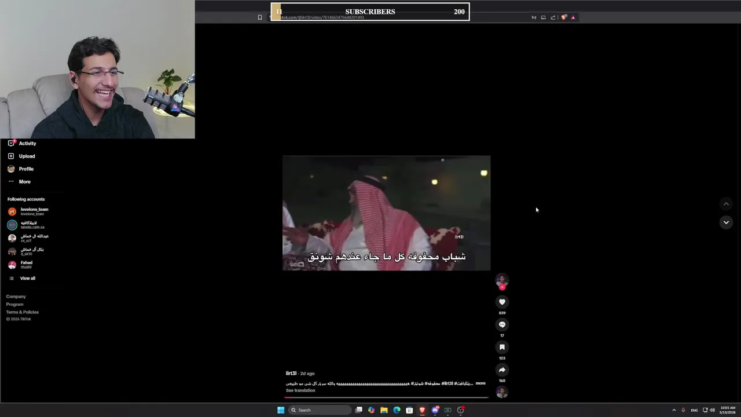Open the q_ak10 following account

(32, 251)
